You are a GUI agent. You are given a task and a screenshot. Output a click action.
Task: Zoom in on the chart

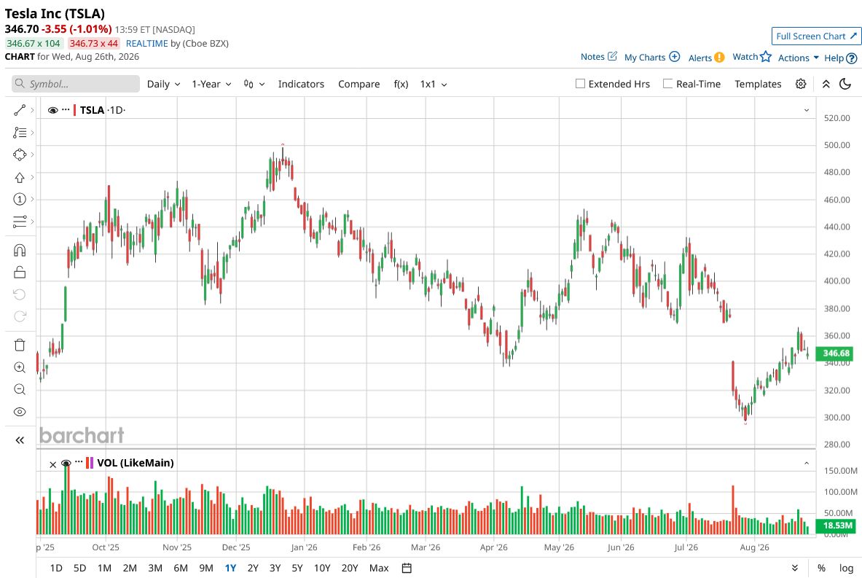(20, 367)
